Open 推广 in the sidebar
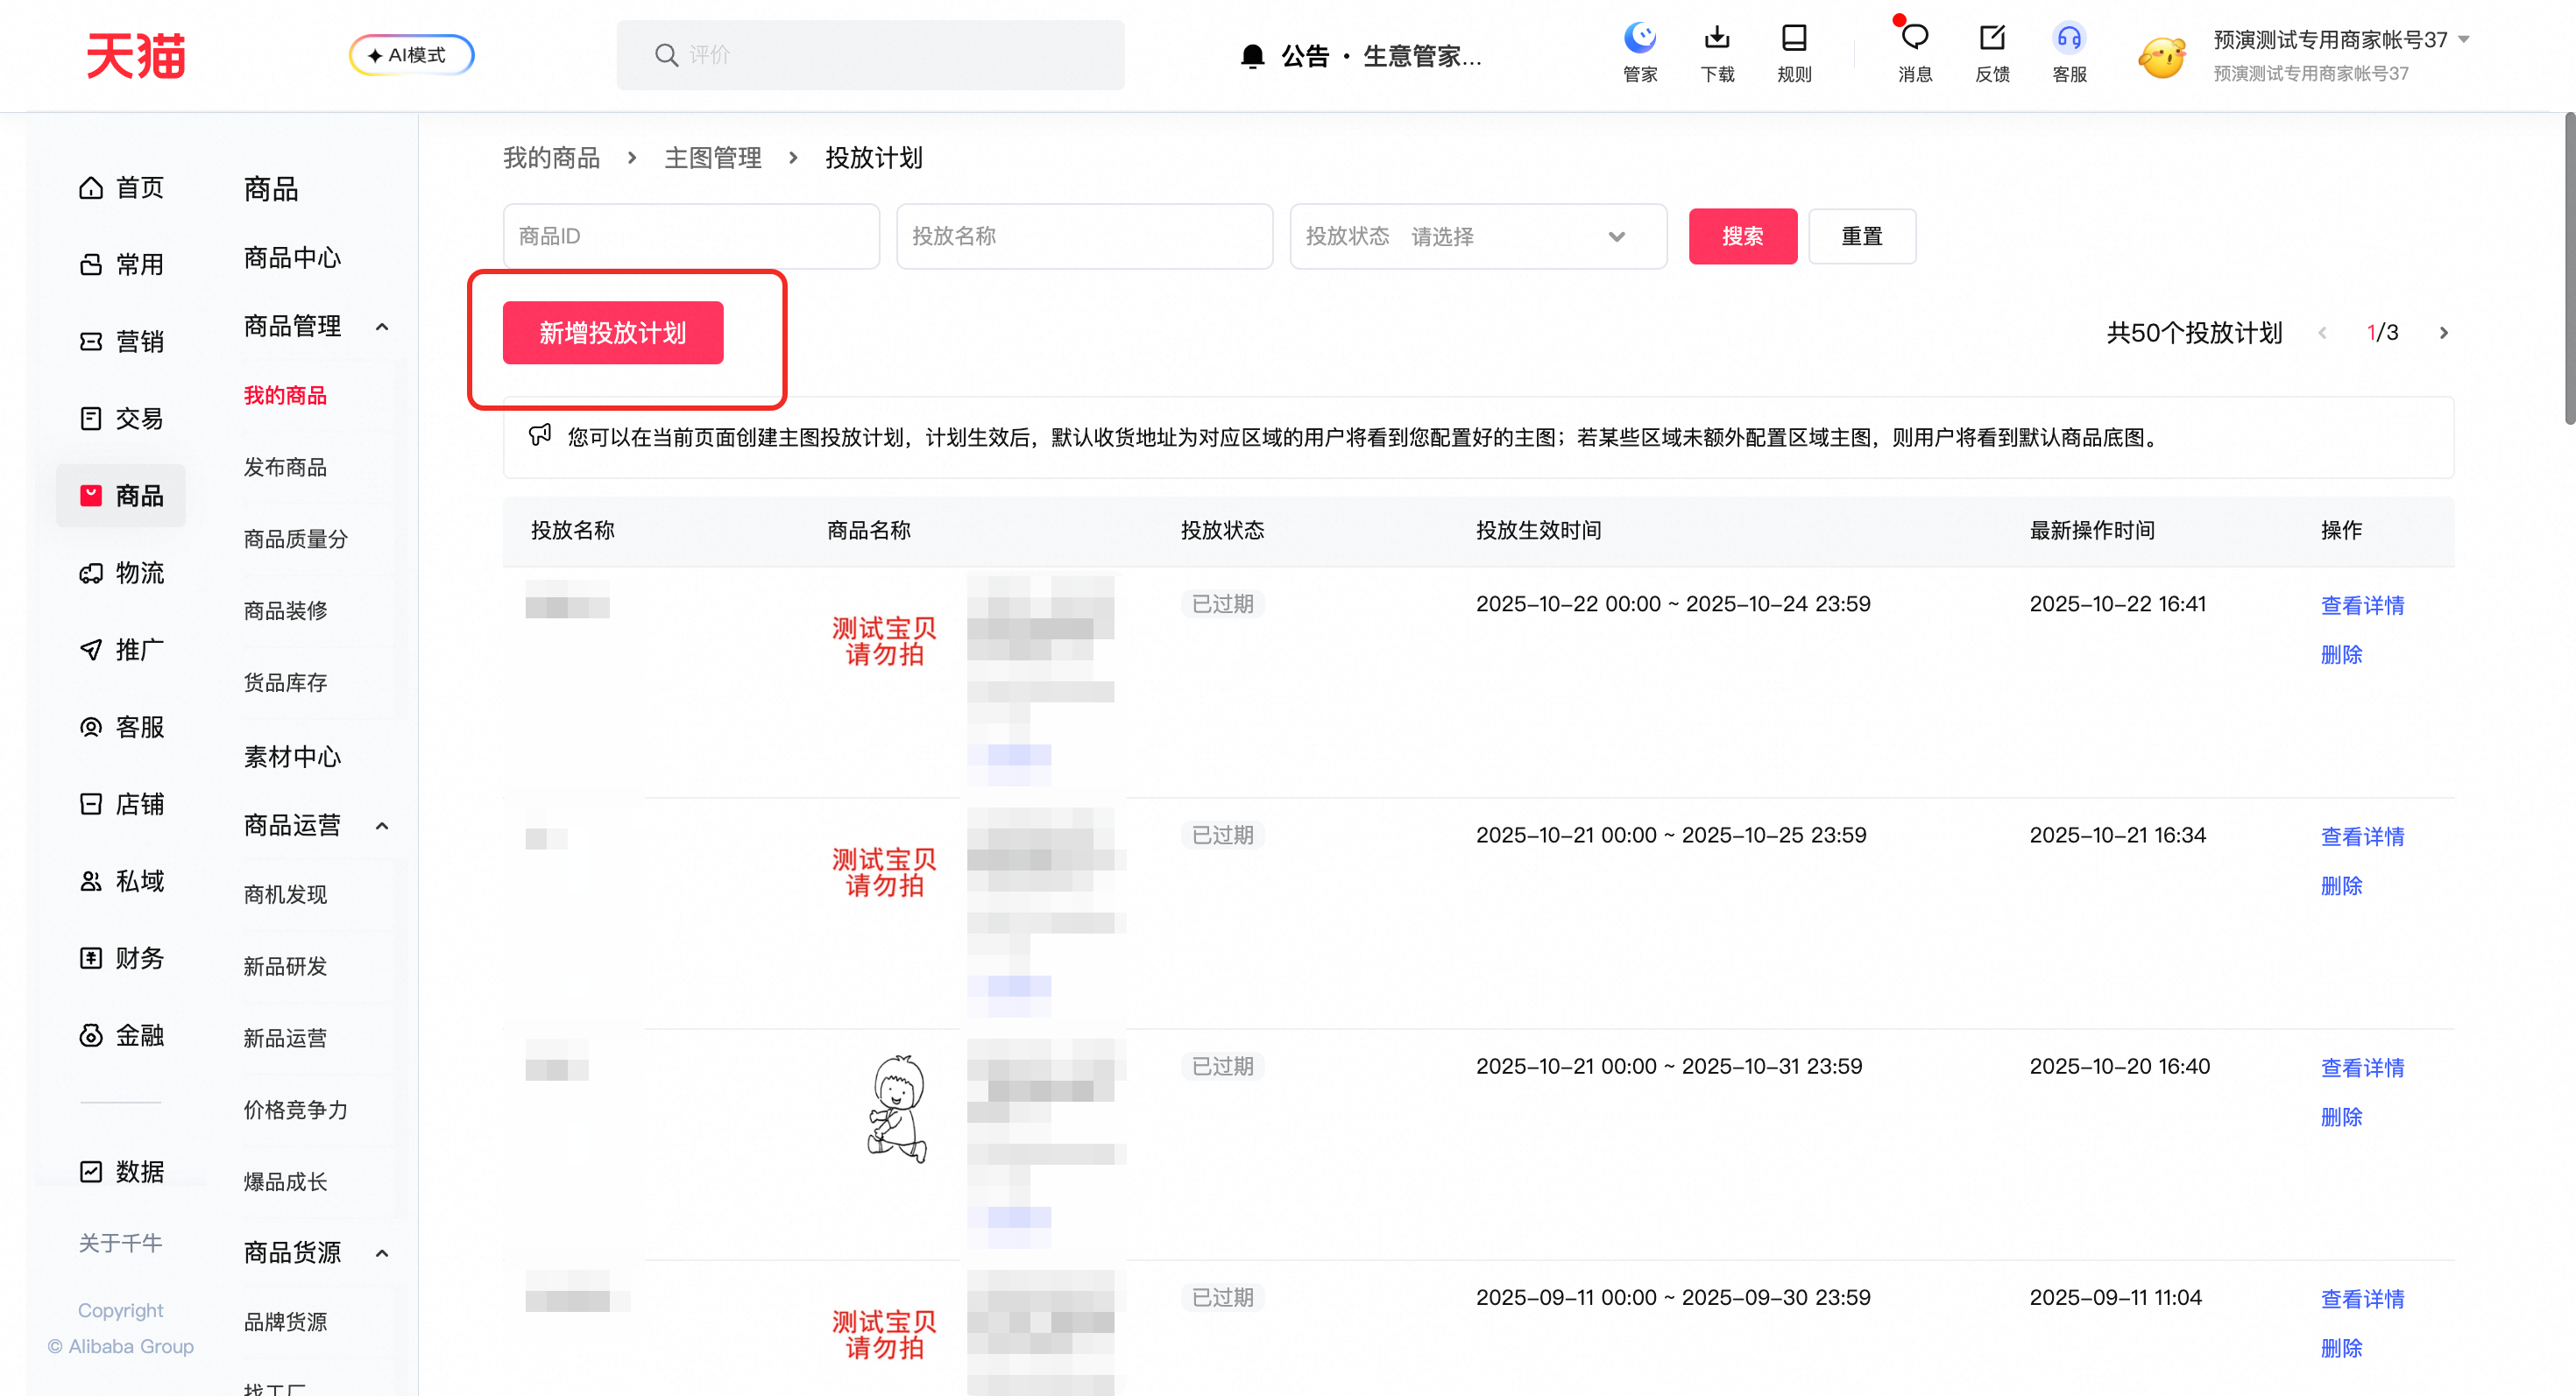The height and width of the screenshot is (1396, 2576). click(121, 650)
